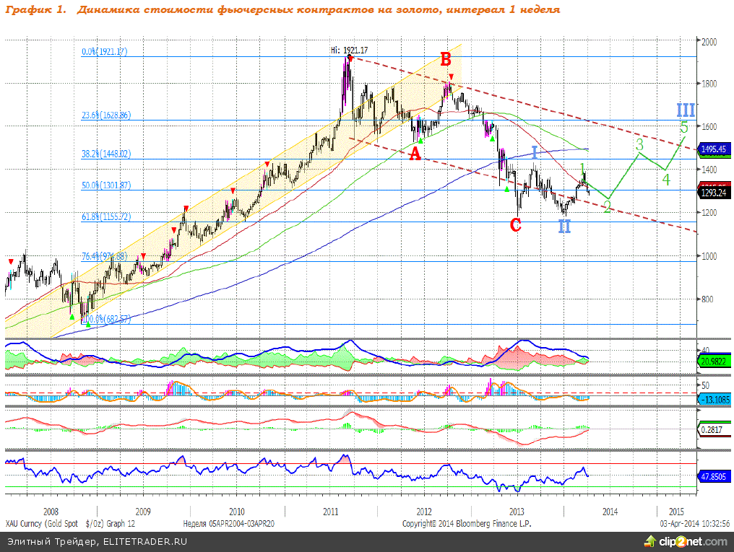The width and height of the screenshot is (734, 552).
Task: Click the green arrow marker above wave A
Action: pos(420,141)
